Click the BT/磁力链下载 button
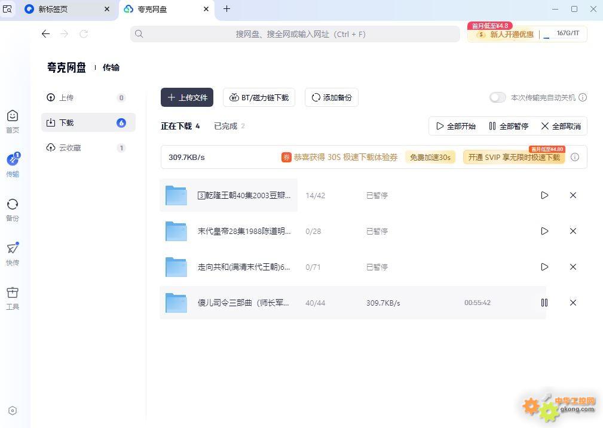 tap(259, 97)
